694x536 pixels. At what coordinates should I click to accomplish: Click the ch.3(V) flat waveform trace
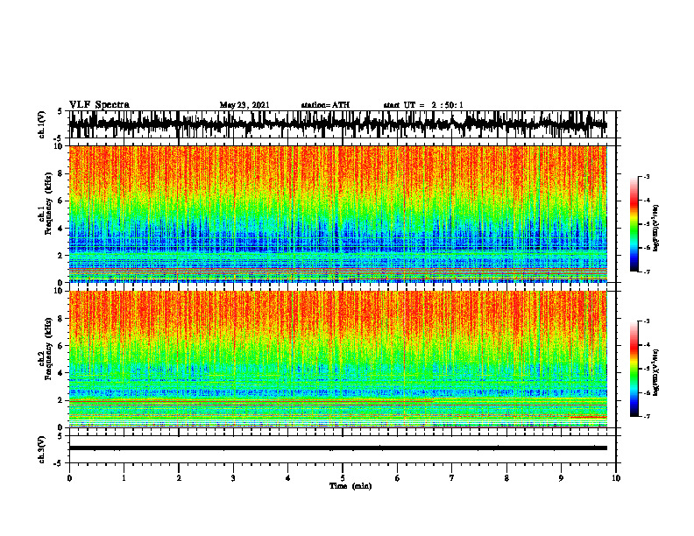(x=338, y=448)
